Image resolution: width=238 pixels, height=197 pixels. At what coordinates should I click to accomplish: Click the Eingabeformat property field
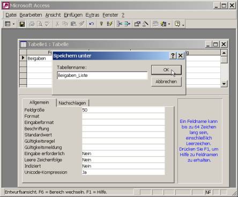123,122
